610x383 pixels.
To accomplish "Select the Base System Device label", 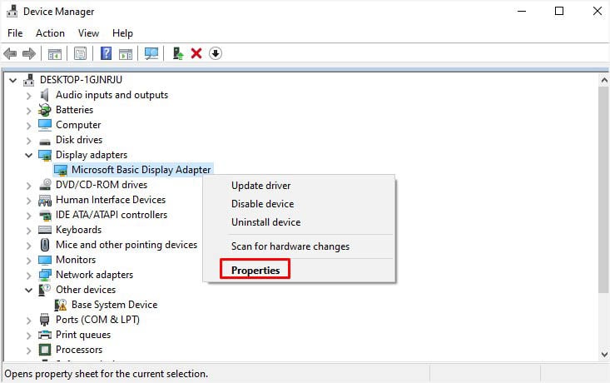I will (114, 305).
